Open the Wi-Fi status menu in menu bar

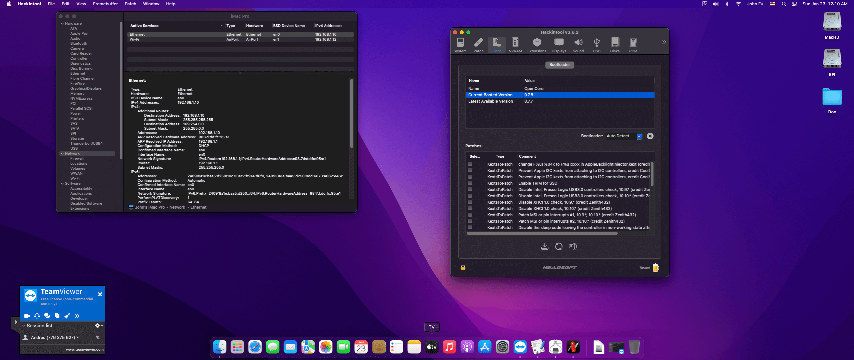point(739,4)
